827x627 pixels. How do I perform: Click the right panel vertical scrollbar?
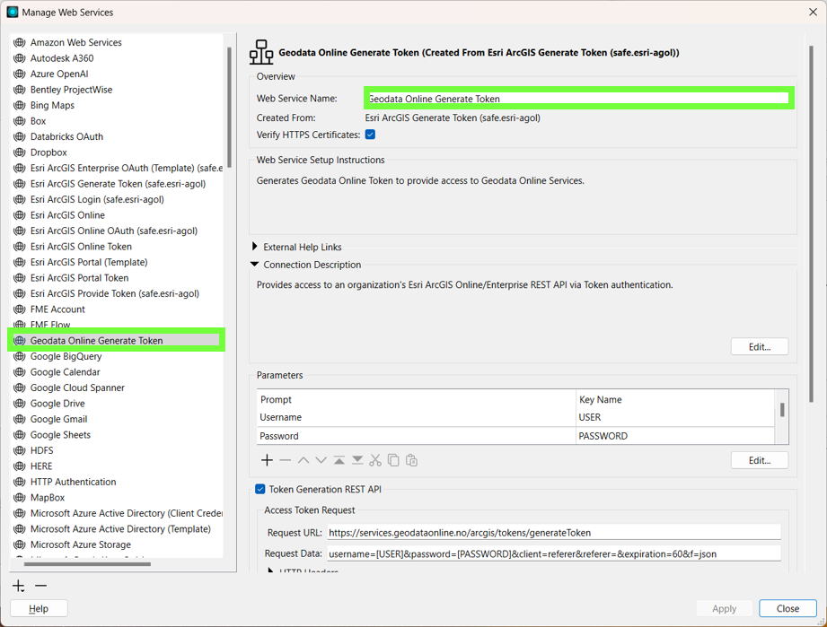coord(811,224)
